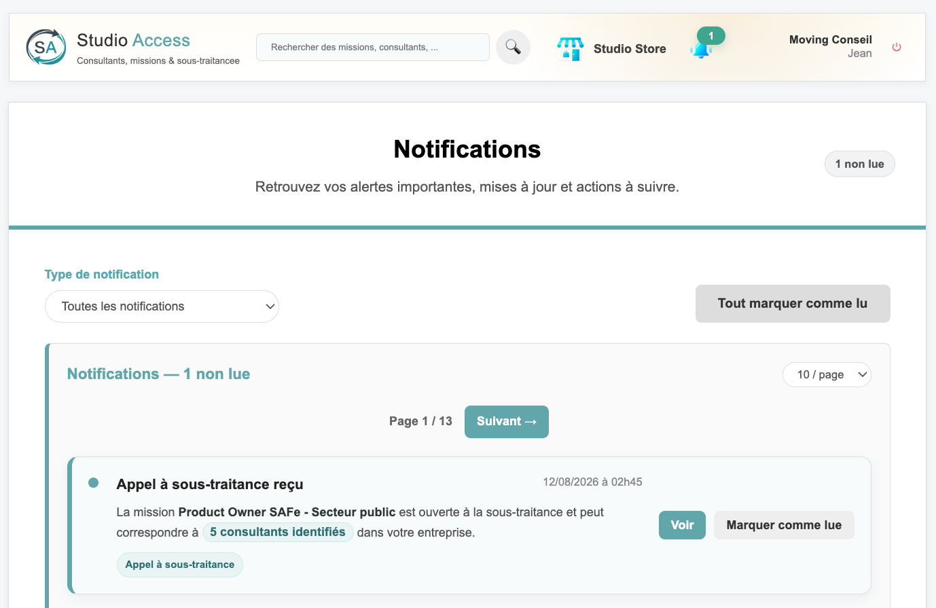Viewport: 936px width, 608px height.
Task: Open the Studio Store link text
Action: click(x=630, y=49)
